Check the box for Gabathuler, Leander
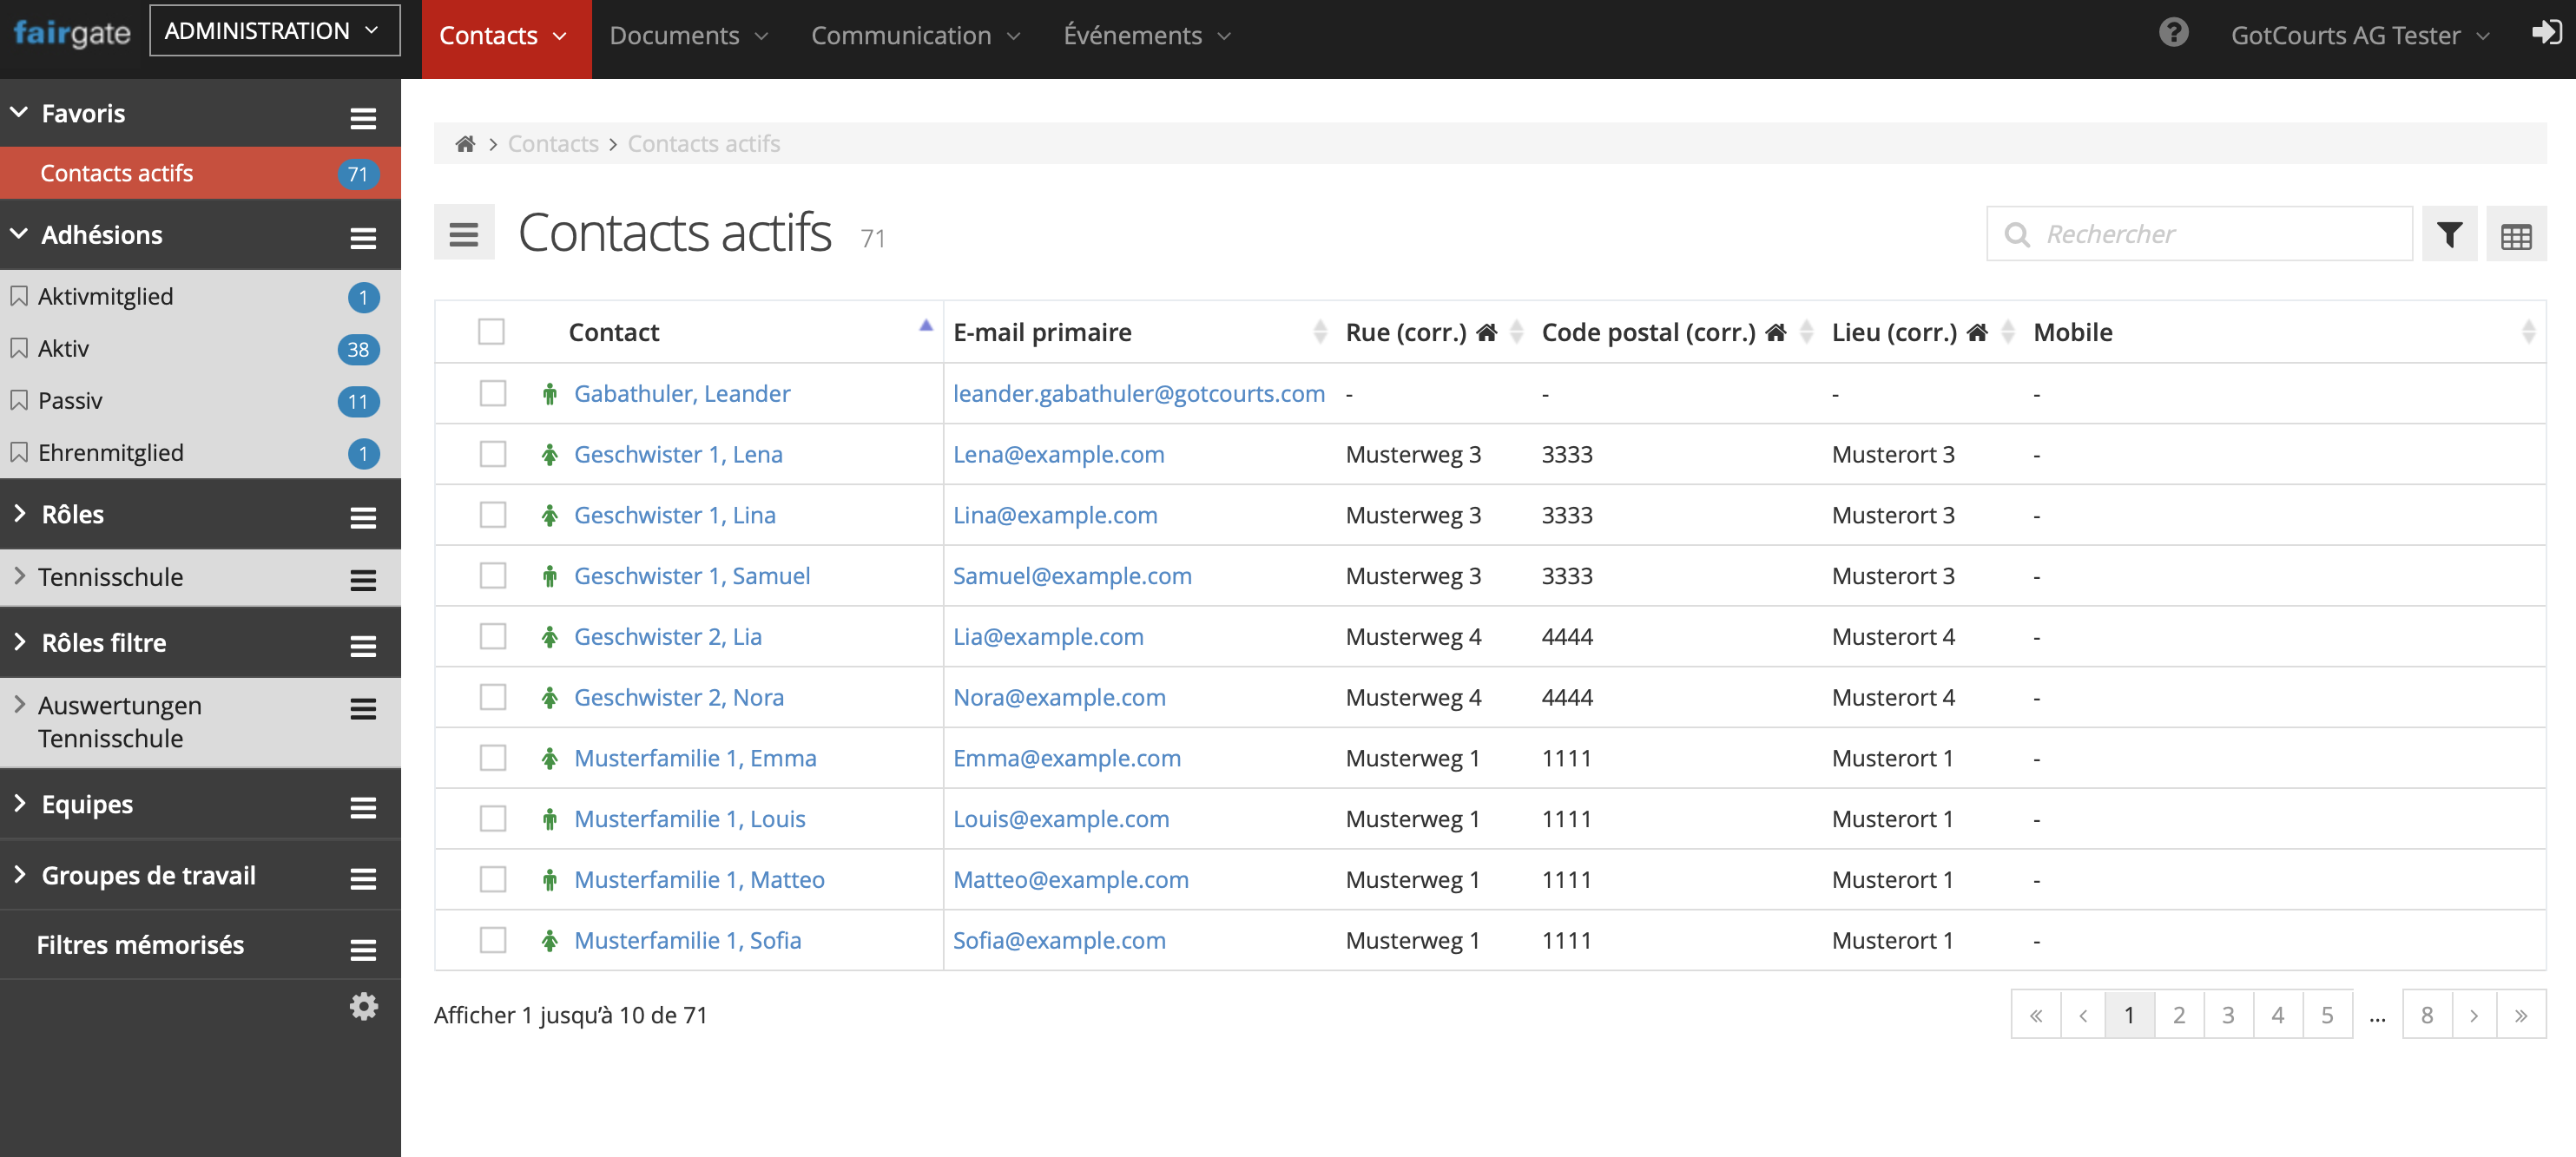The height and width of the screenshot is (1157, 2576). pos(492,393)
